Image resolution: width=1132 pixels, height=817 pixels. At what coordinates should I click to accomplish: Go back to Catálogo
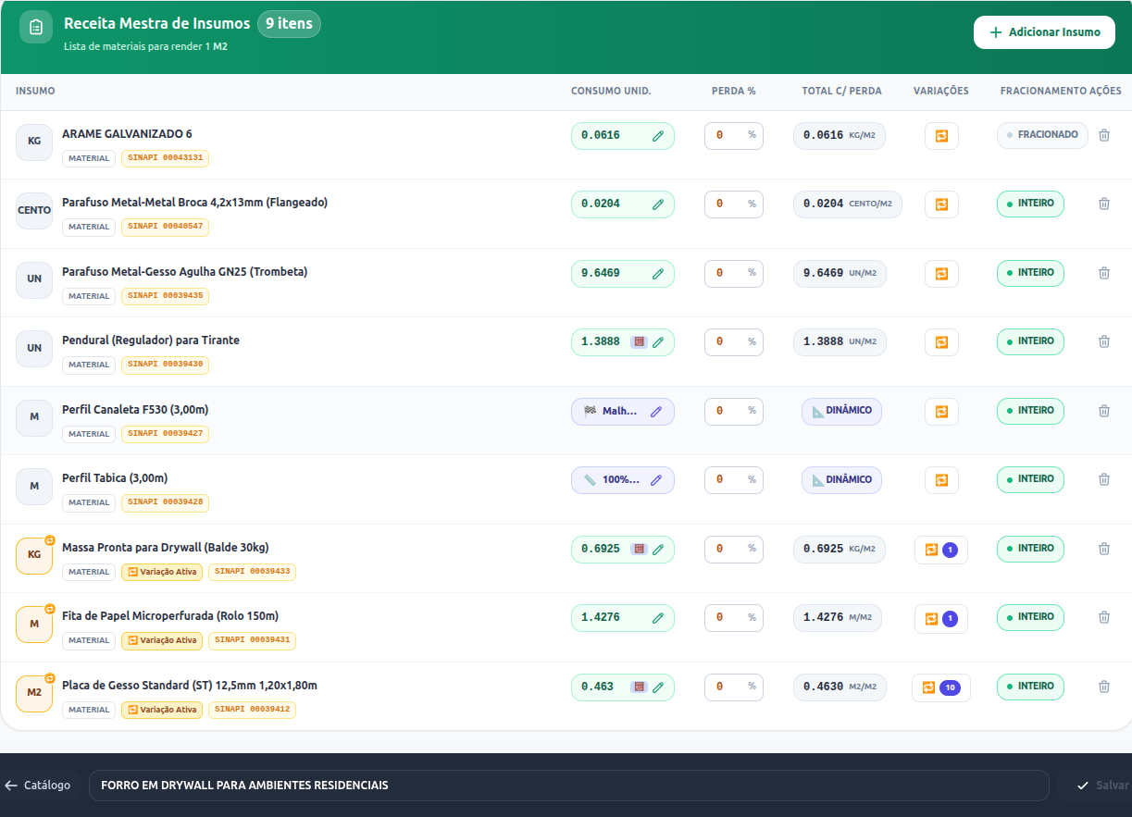(38, 786)
